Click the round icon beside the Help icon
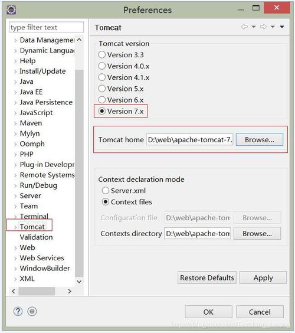The height and width of the screenshot is (333, 295). tap(32, 312)
